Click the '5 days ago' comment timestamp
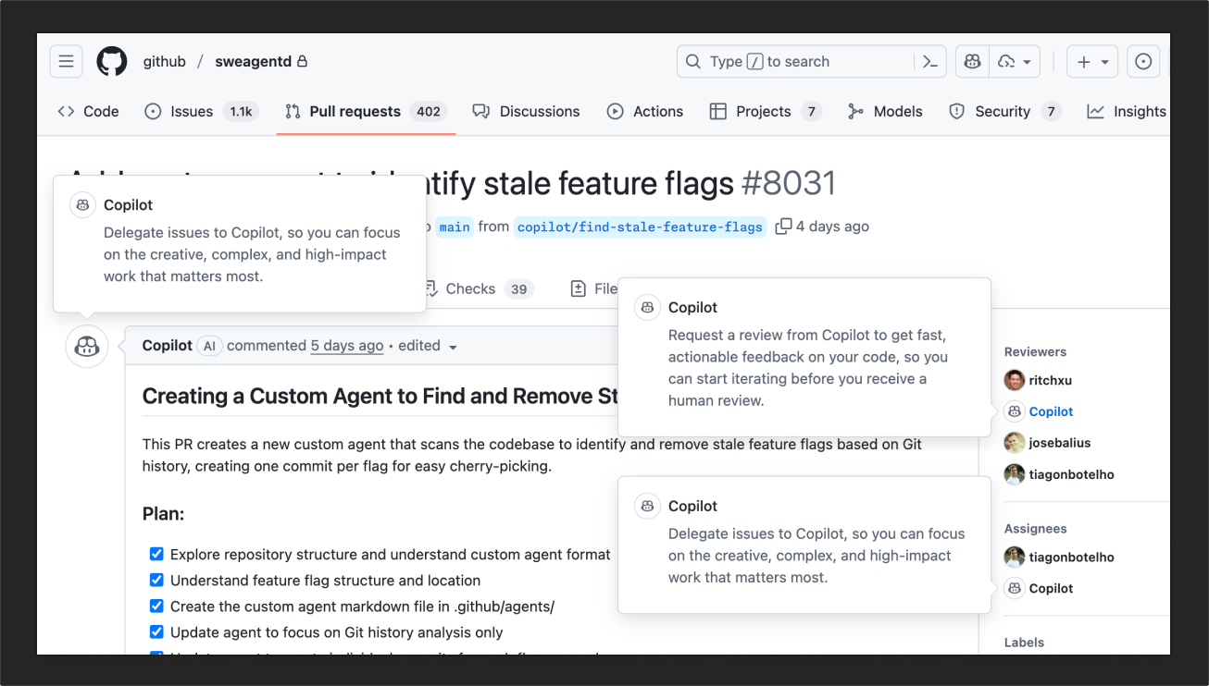This screenshot has width=1209, height=686. tap(347, 346)
